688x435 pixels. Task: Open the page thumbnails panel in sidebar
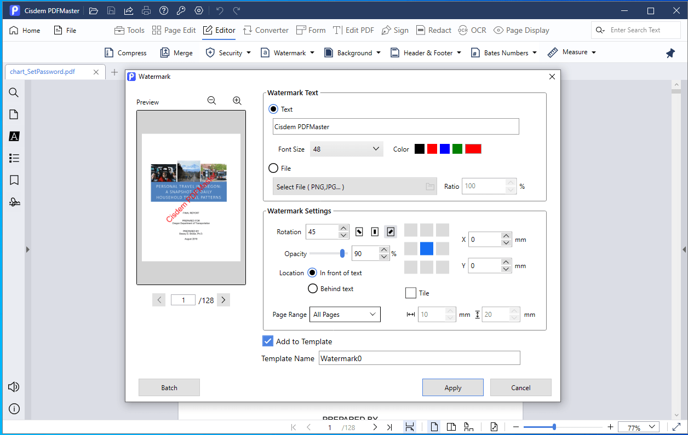pyautogui.click(x=14, y=114)
